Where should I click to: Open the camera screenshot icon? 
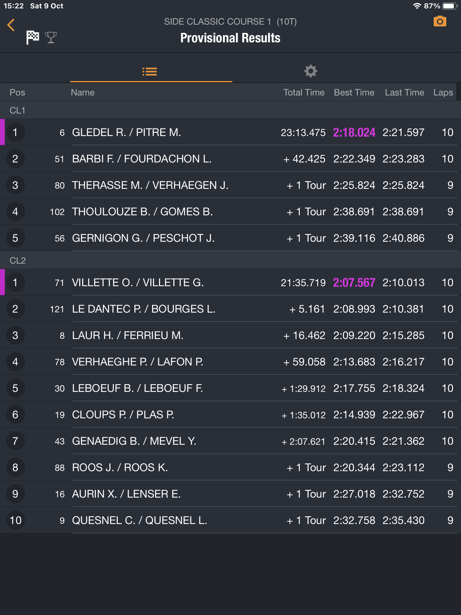440,22
